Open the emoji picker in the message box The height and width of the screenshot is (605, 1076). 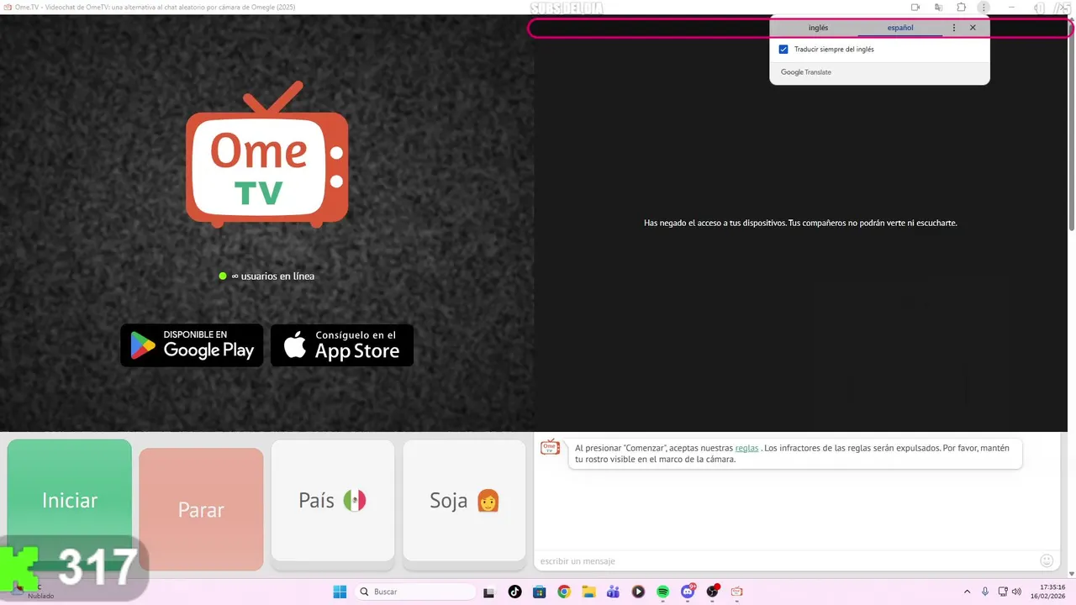[1047, 560]
